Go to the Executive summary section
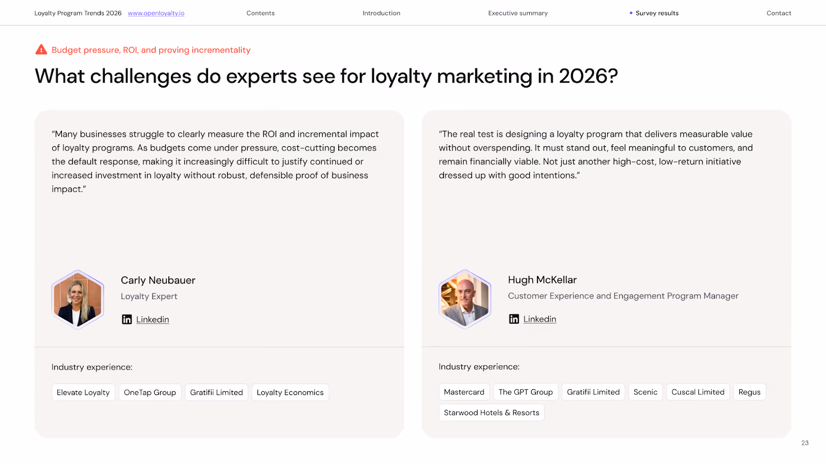Viewport: 826px width, 464px height. 518,13
